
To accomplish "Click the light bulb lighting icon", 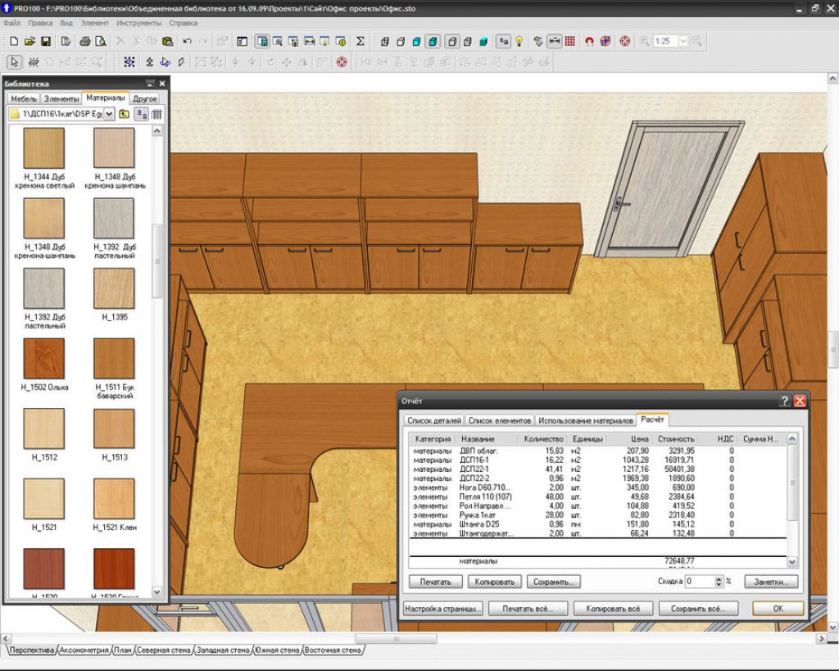I will (x=519, y=40).
